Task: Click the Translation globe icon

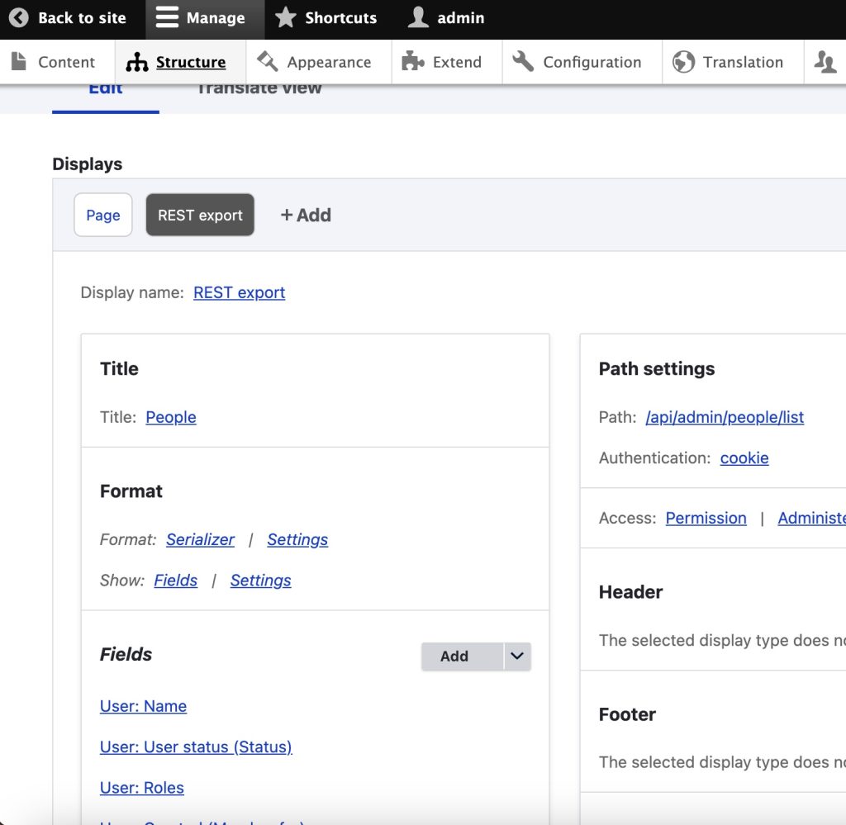Action: click(x=683, y=61)
